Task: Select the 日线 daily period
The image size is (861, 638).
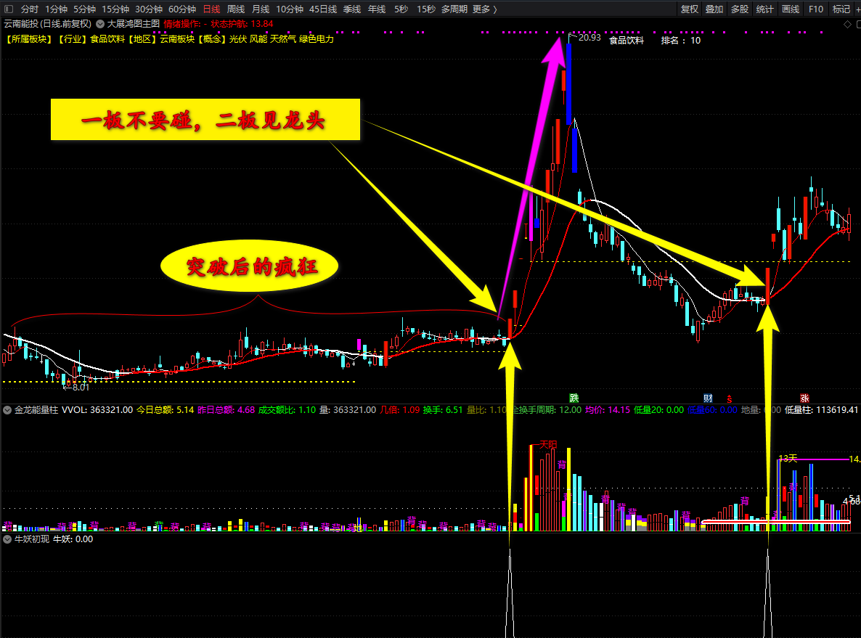Action: point(211,9)
